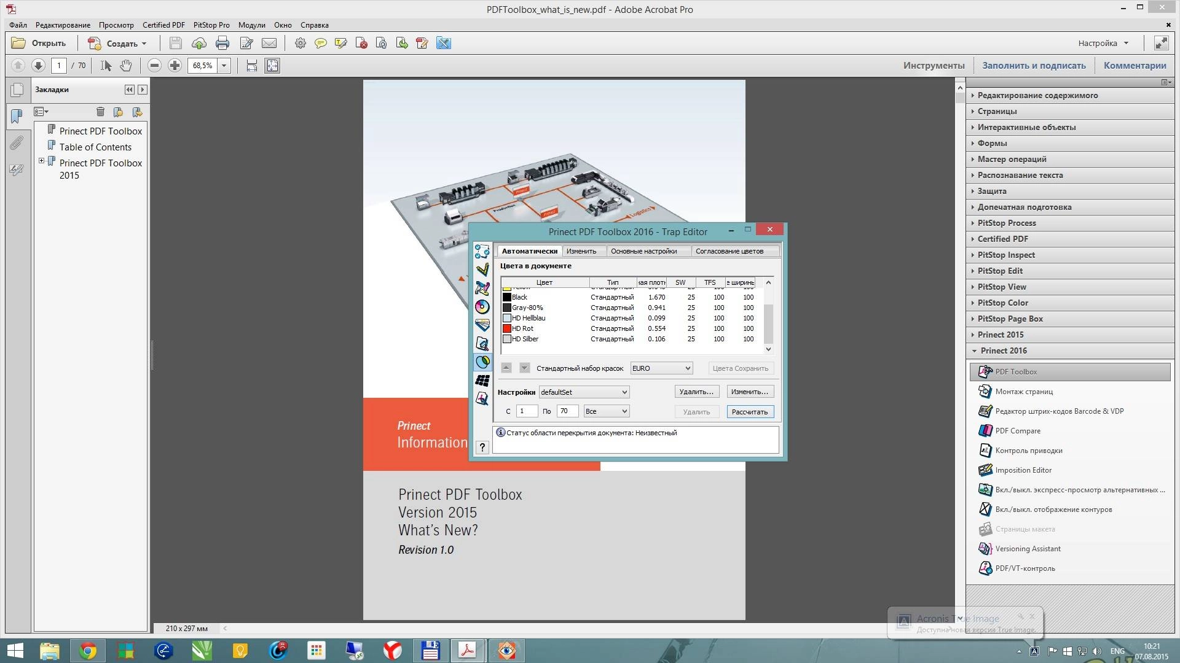1180x663 pixels.
Task: Click the new bookmark icon
Action: pos(118,112)
